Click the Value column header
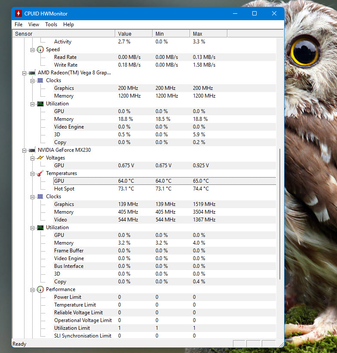Image resolution: width=337 pixels, height=353 pixels. 134,34
